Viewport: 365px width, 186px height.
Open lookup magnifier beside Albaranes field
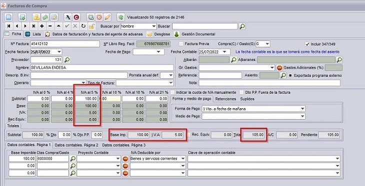(339, 60)
